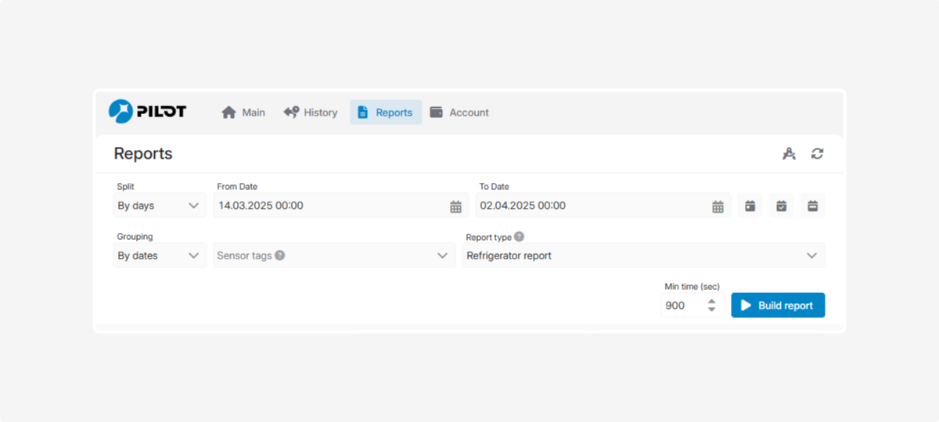Click the compass drafting tool icon
This screenshot has width=939, height=422.
pyautogui.click(x=789, y=154)
